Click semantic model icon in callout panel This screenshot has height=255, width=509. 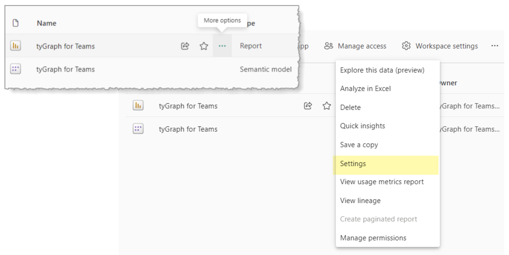click(15, 69)
